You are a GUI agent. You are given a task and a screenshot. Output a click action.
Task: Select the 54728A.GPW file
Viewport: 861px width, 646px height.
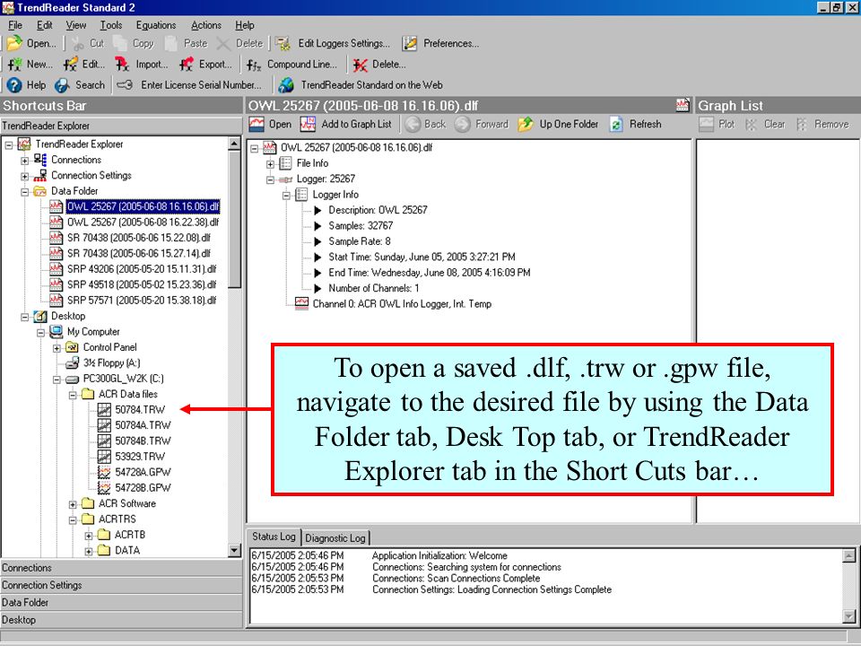[x=143, y=473]
